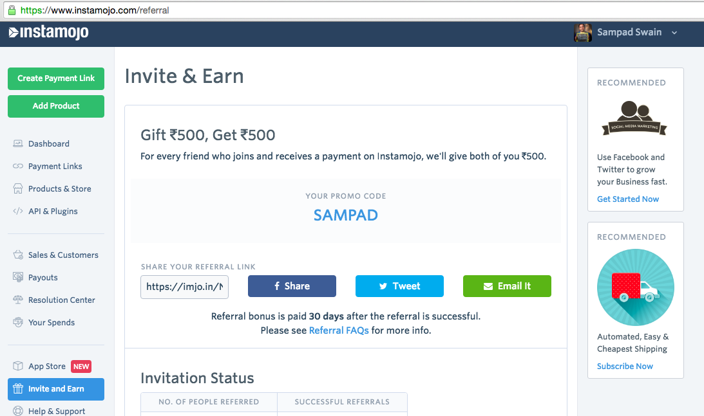704x416 pixels.
Task: Share referral link on Facebook
Action: tap(292, 286)
